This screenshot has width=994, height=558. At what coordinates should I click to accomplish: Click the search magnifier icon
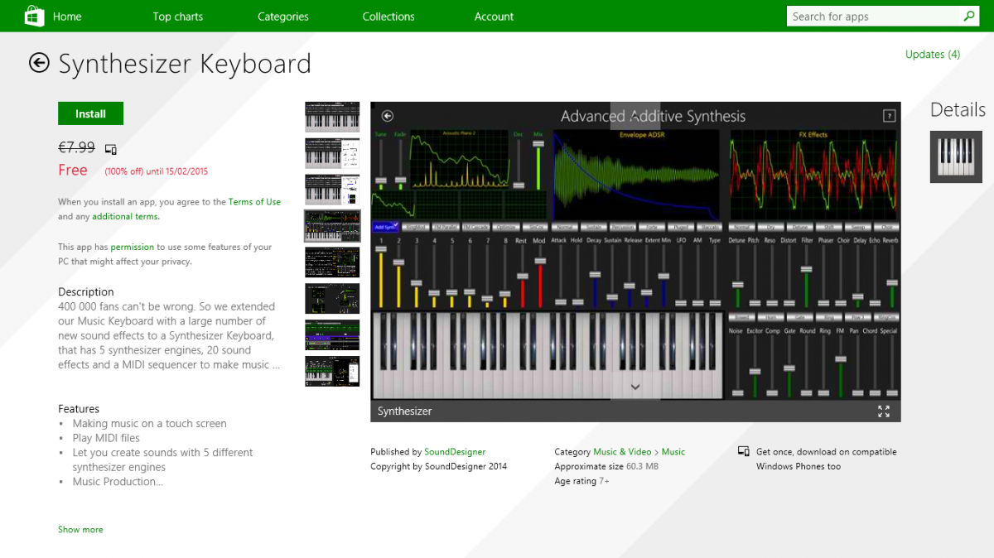[x=969, y=16]
